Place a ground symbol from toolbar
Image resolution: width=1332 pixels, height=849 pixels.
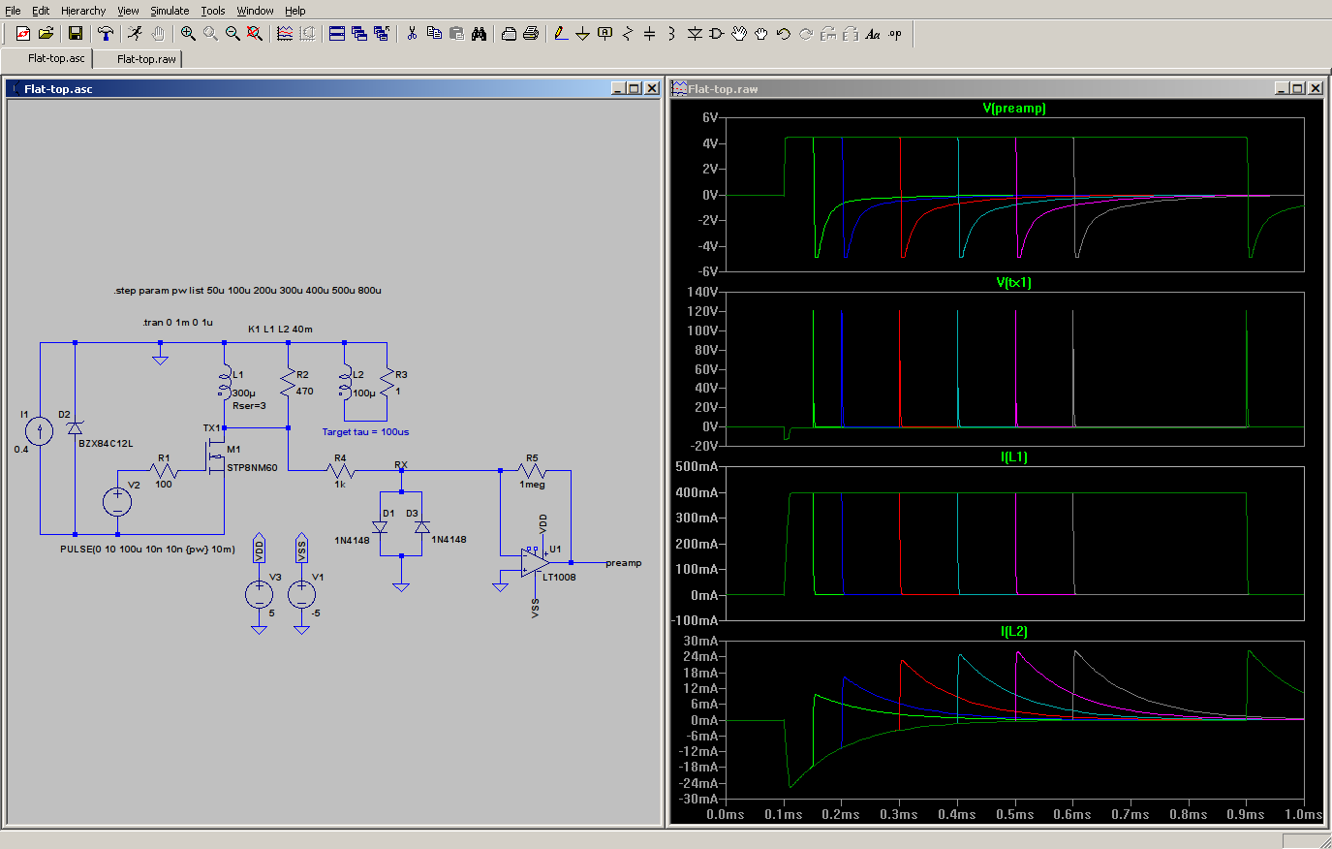click(583, 34)
